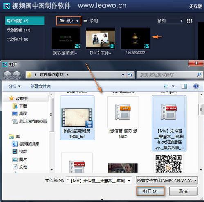
Task: Click the 暴风影视库 icon
Action: 15,144
